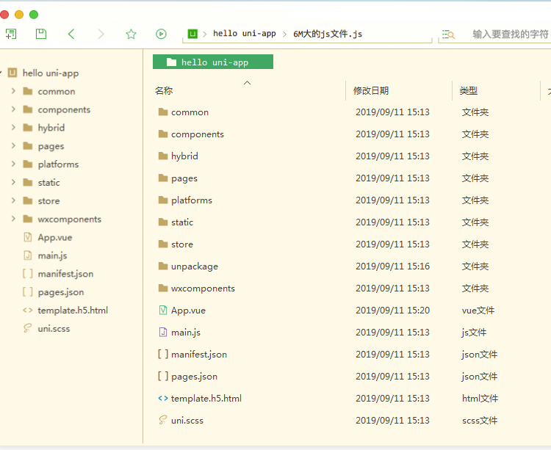Click 6M大的js文件.js breadcrumb item
This screenshot has width=551, height=450.
[327, 34]
